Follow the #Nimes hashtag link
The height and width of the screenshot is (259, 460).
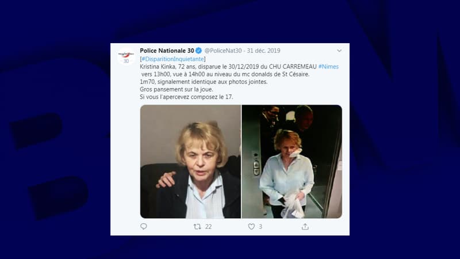click(328, 67)
